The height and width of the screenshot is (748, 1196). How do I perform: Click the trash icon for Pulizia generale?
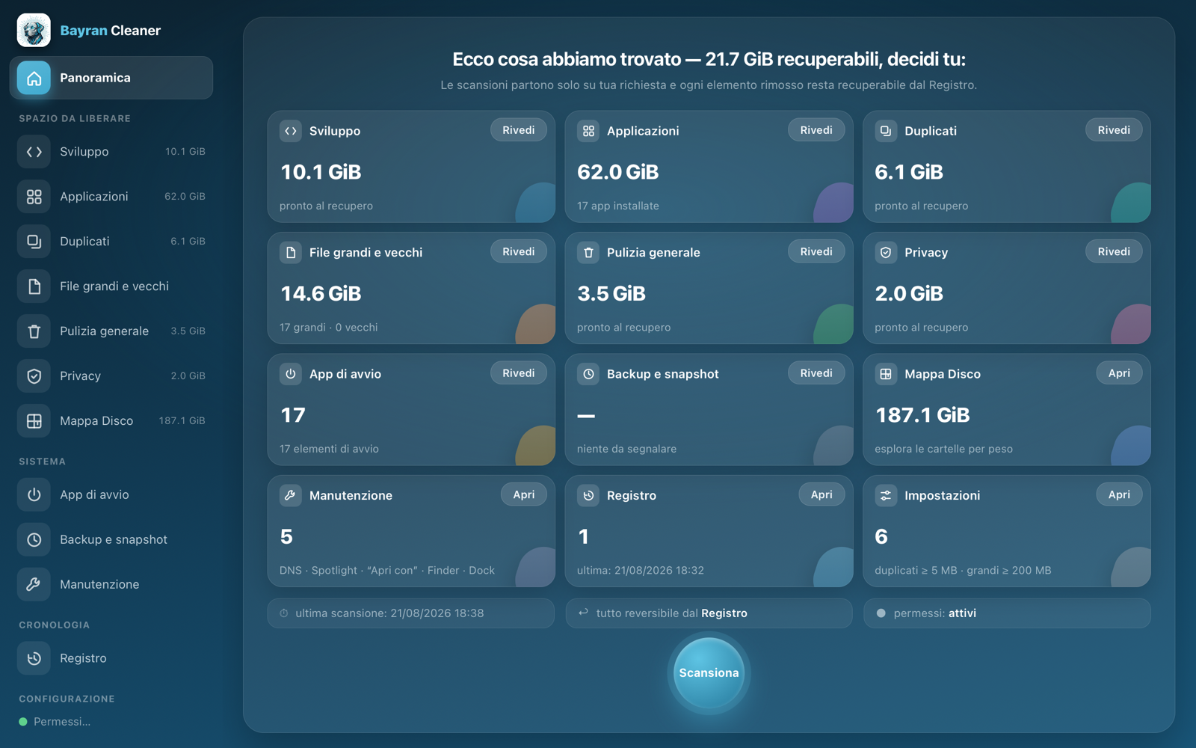click(34, 331)
